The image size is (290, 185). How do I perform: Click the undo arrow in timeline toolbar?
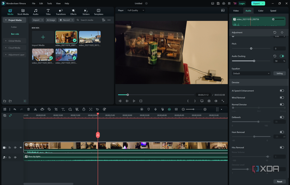(15, 109)
